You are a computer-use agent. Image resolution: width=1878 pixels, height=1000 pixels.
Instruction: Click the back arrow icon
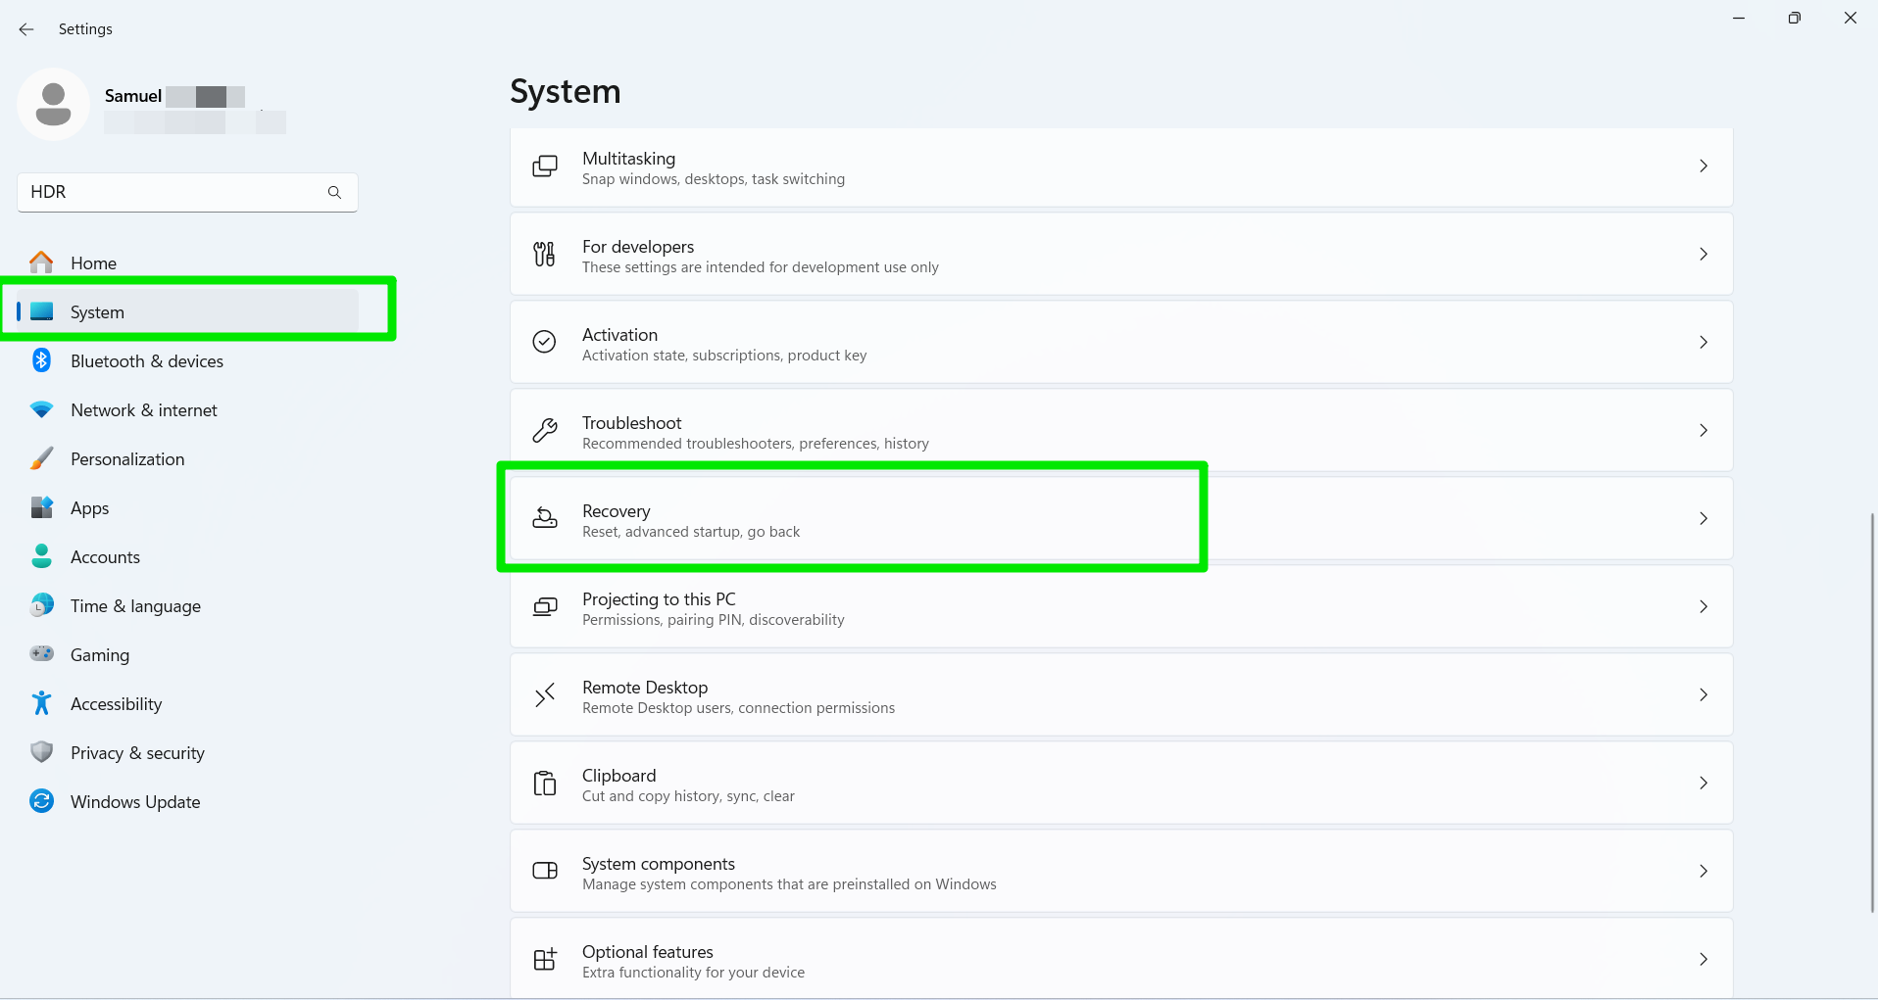click(x=26, y=29)
